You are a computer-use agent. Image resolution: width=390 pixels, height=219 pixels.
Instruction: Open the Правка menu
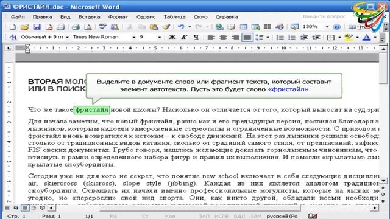point(43,17)
